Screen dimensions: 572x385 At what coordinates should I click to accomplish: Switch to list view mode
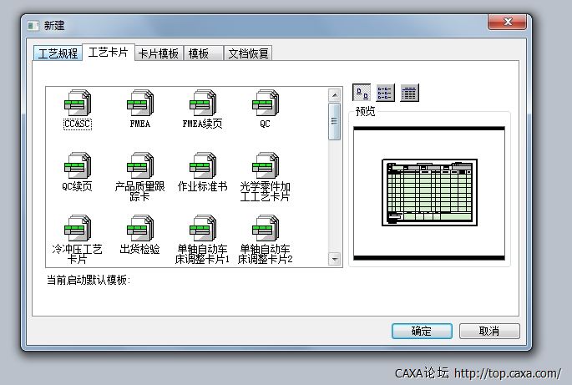[385, 93]
